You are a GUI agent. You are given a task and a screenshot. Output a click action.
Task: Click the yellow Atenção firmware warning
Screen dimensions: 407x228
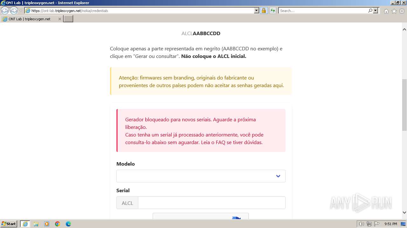tap(201, 81)
